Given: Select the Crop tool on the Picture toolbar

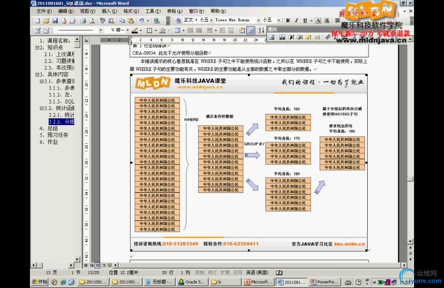Looking at the screenshot, I should (328, 37).
